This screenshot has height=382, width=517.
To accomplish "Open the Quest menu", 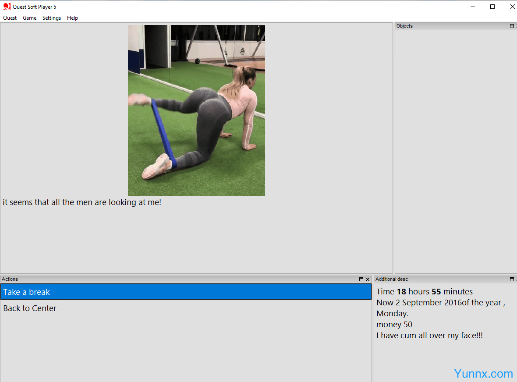I will pyautogui.click(x=10, y=18).
